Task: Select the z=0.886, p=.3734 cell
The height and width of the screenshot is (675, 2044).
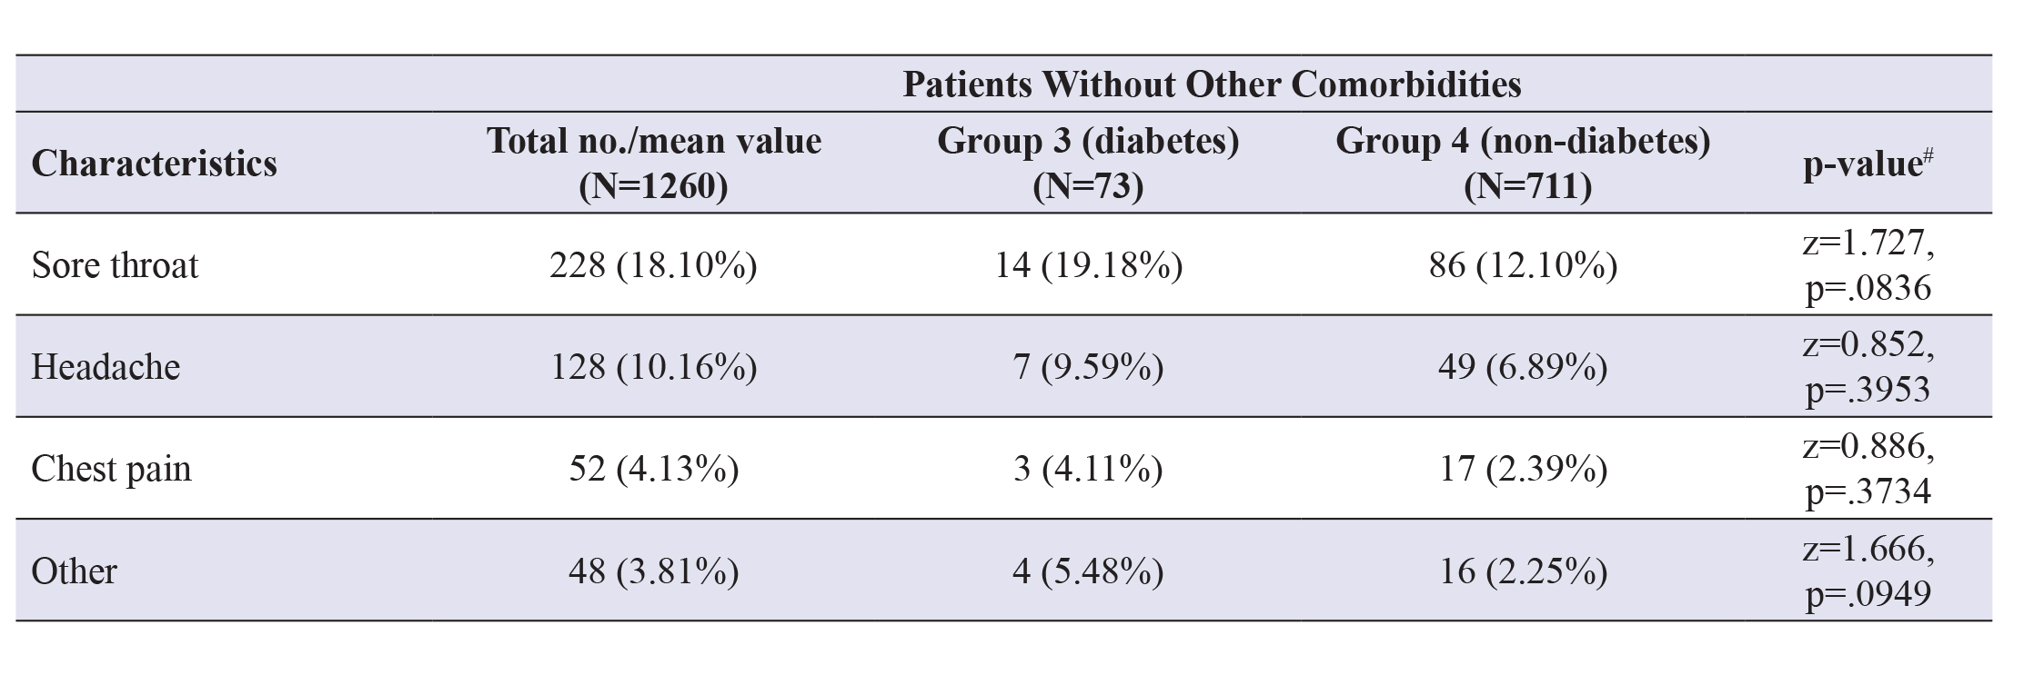Action: click(1868, 469)
